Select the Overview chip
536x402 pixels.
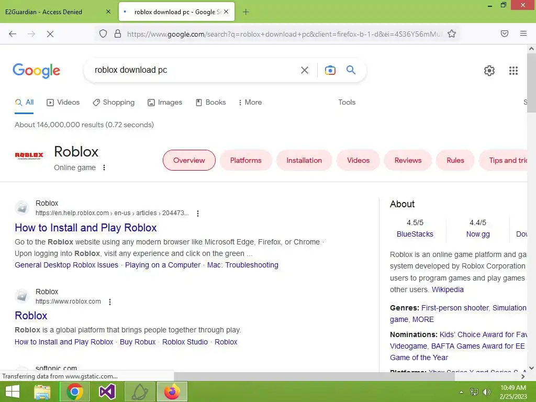189,160
